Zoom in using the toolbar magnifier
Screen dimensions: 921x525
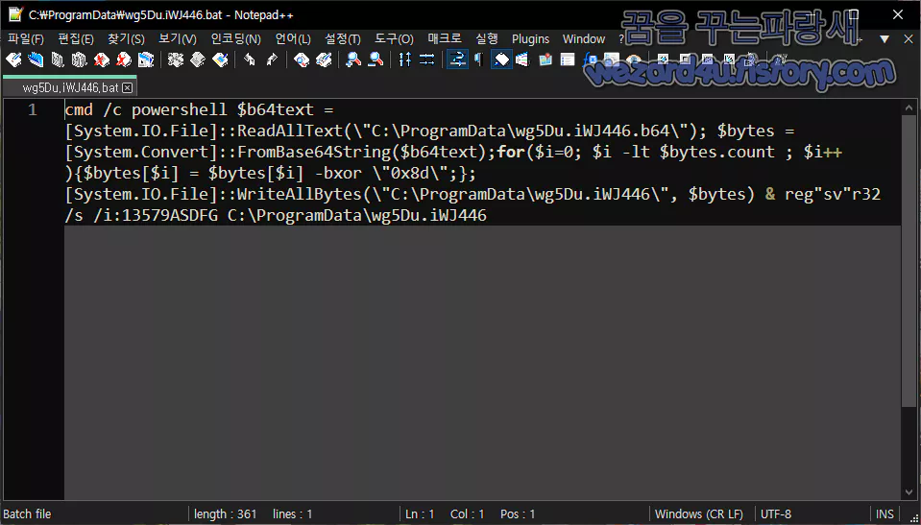click(x=353, y=60)
